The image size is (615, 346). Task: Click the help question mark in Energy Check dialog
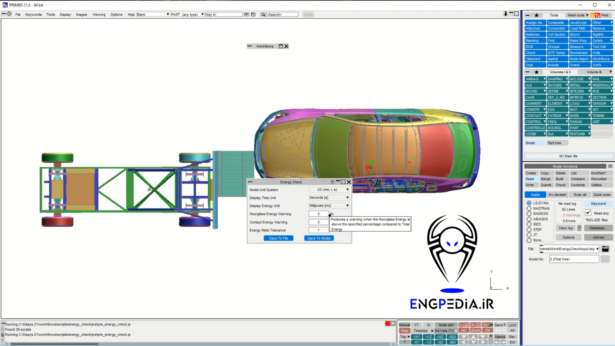tap(332, 182)
